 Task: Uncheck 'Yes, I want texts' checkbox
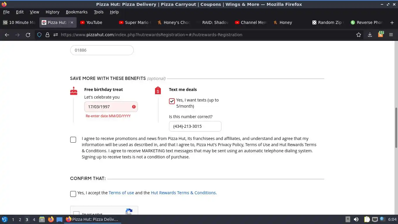(172, 101)
